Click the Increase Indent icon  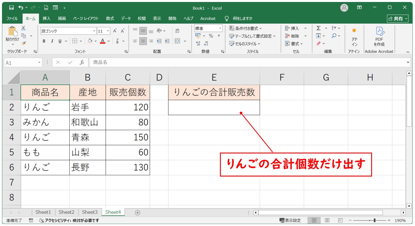click(167, 41)
